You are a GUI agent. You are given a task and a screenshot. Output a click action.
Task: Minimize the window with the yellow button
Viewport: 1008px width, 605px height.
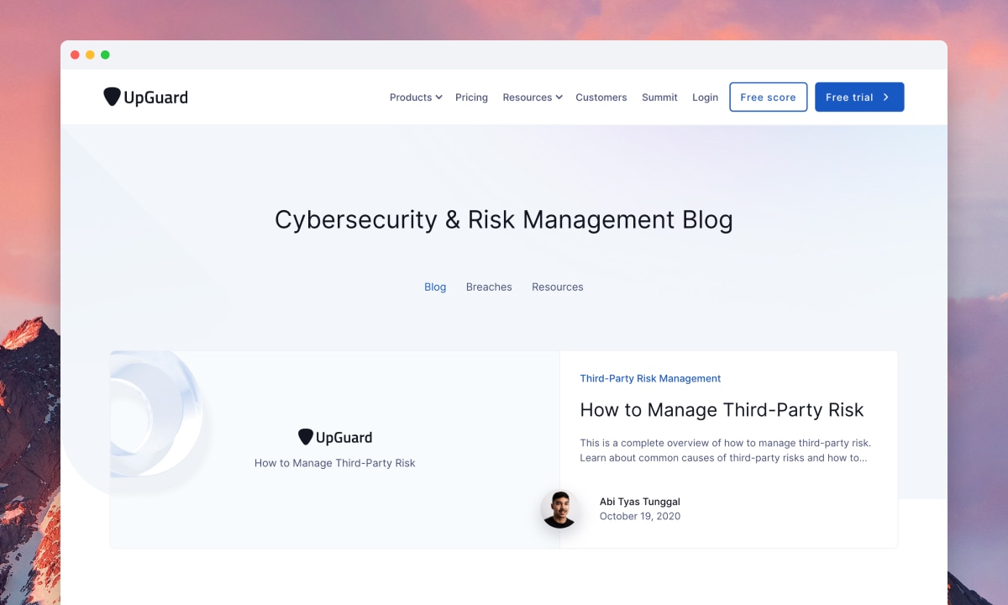(90, 55)
